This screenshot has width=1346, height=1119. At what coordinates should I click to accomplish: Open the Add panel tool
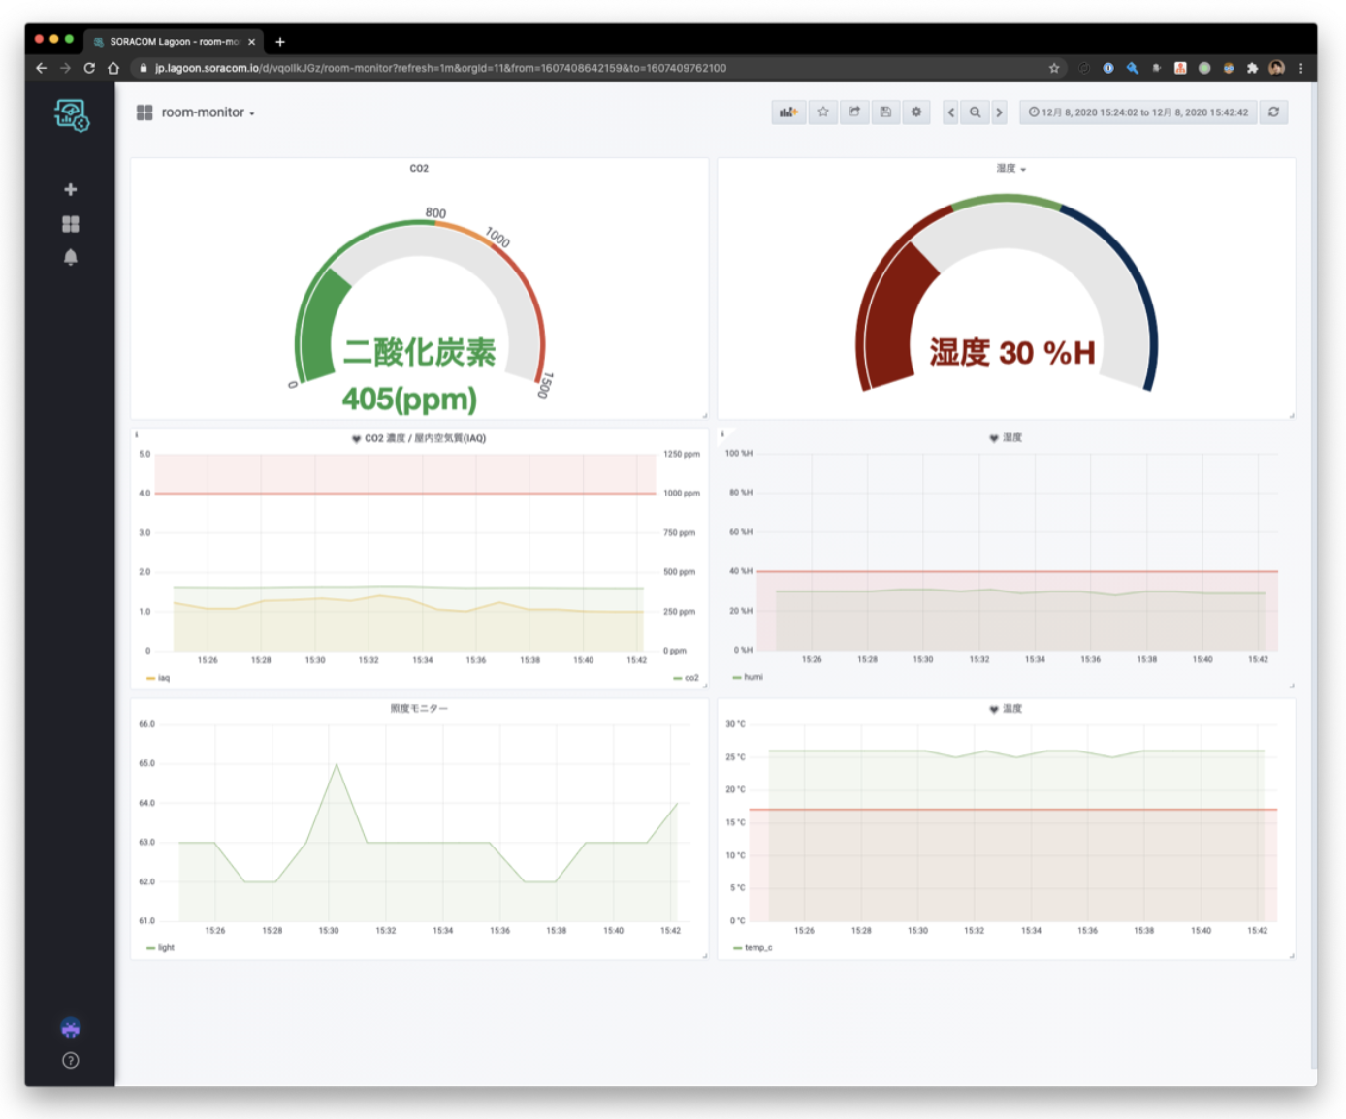pyautogui.click(x=788, y=112)
